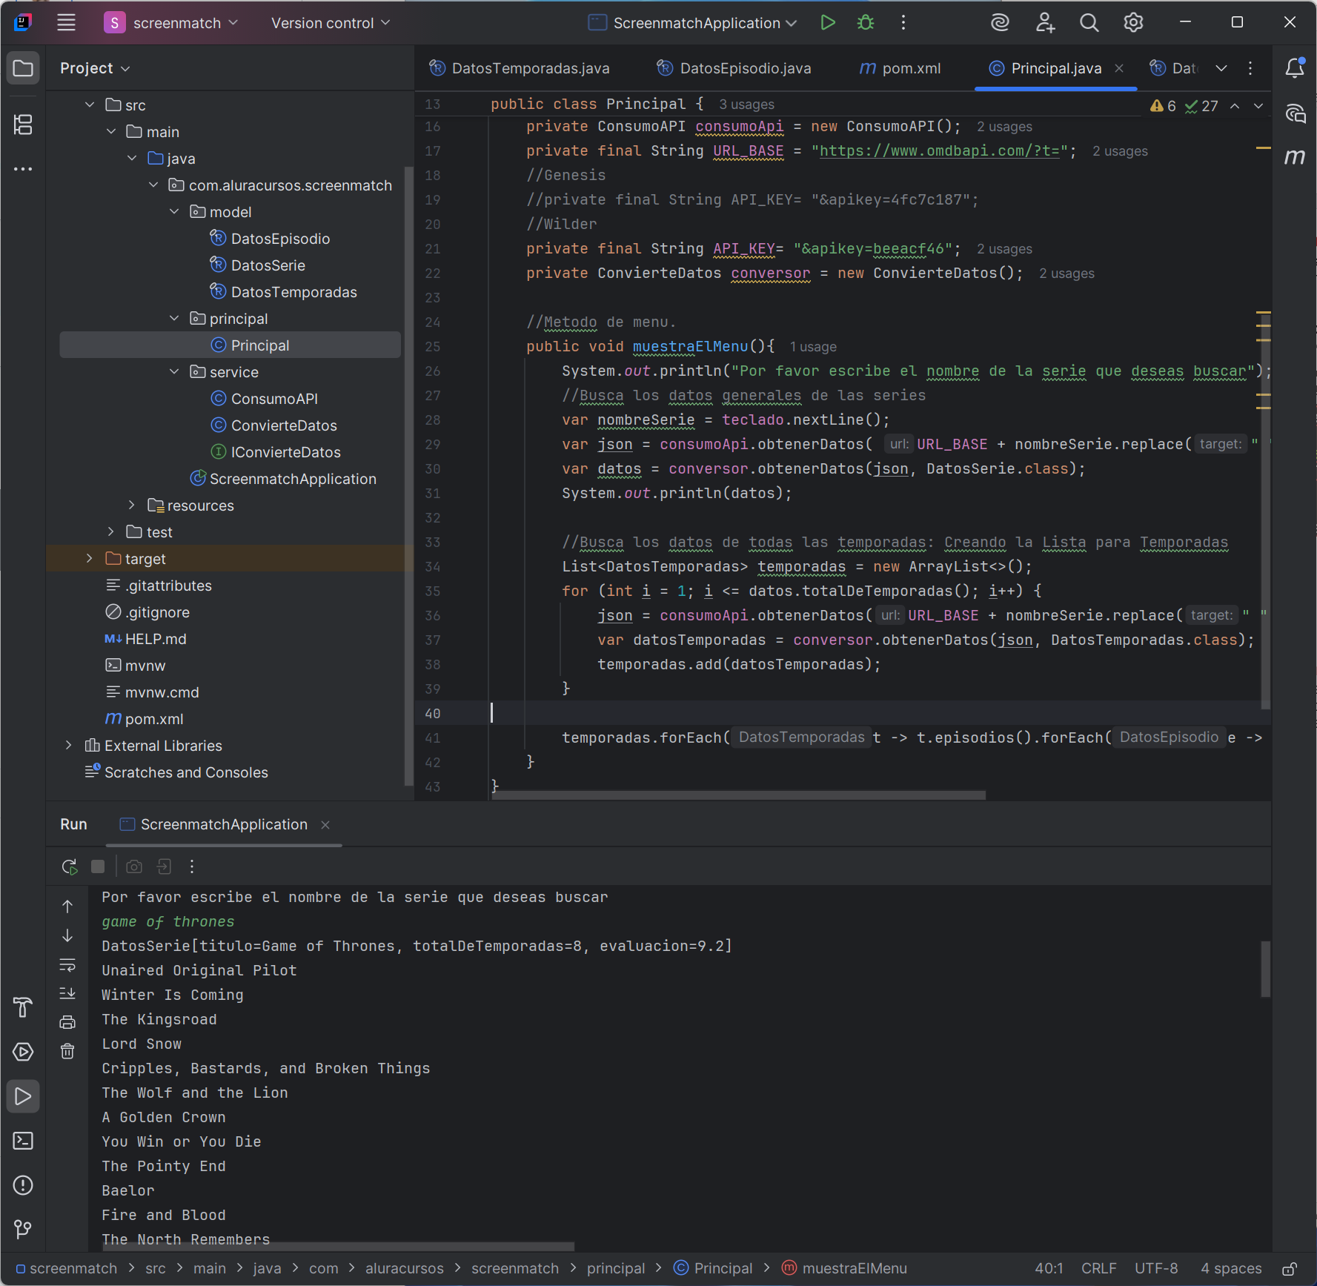Open the omdbapi.com URL link in code

(x=940, y=151)
